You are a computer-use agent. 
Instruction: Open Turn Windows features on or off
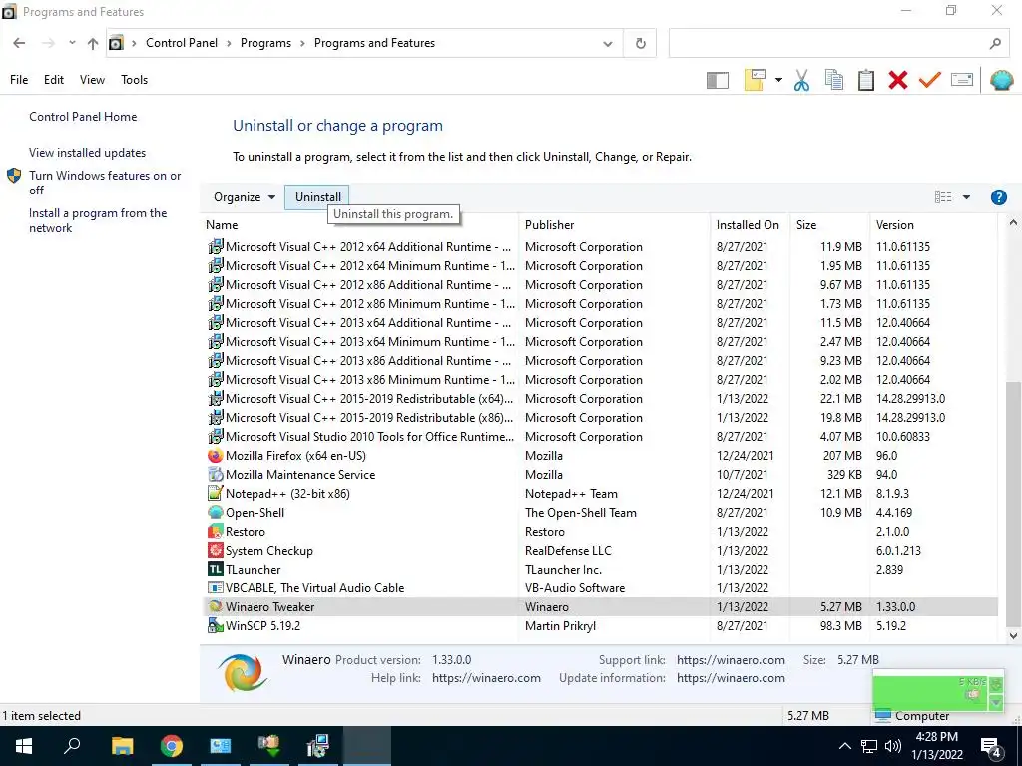click(105, 183)
